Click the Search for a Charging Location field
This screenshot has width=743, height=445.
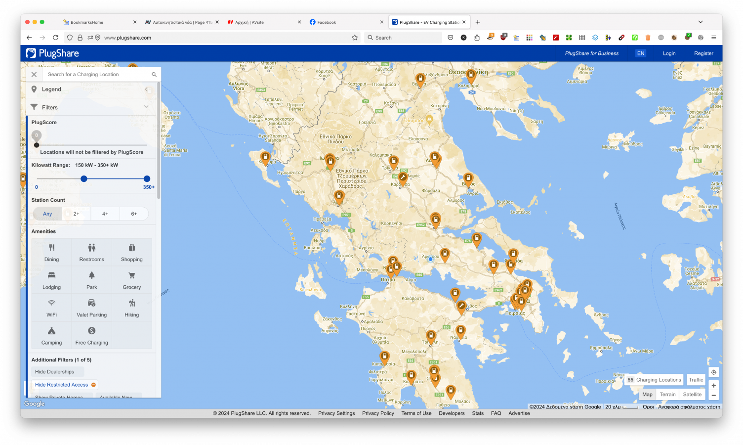pyautogui.click(x=98, y=75)
